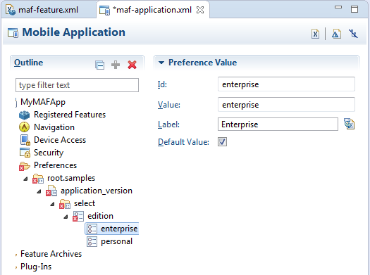Click the externalize string icon beside Label

click(349, 124)
